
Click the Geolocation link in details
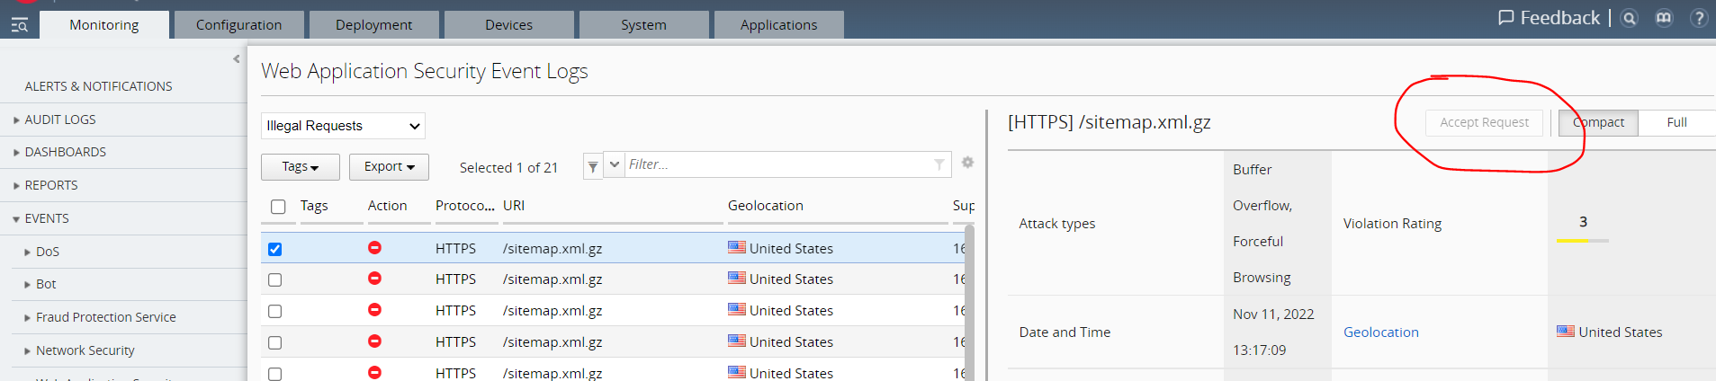click(x=1380, y=332)
